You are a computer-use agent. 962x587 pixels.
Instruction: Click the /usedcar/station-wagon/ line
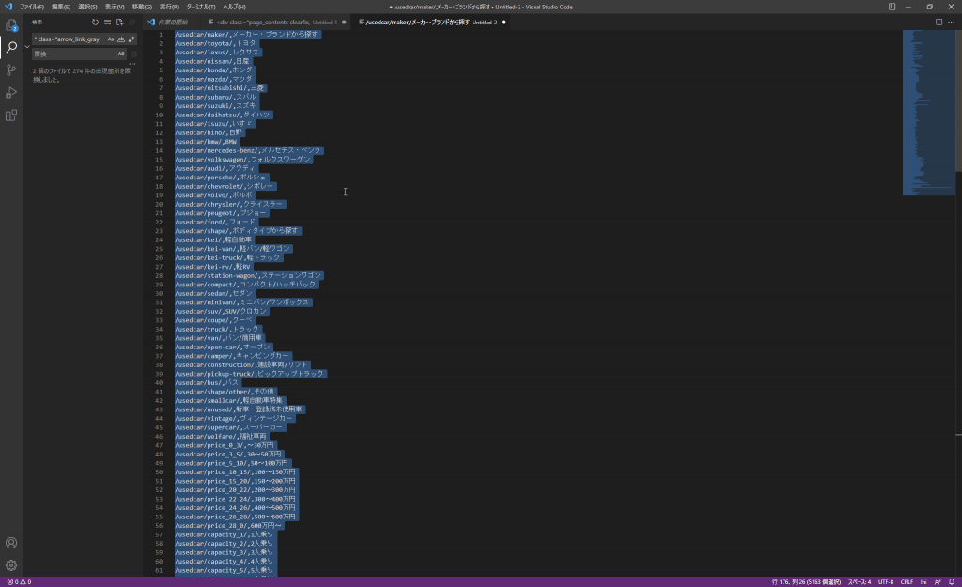(x=248, y=275)
